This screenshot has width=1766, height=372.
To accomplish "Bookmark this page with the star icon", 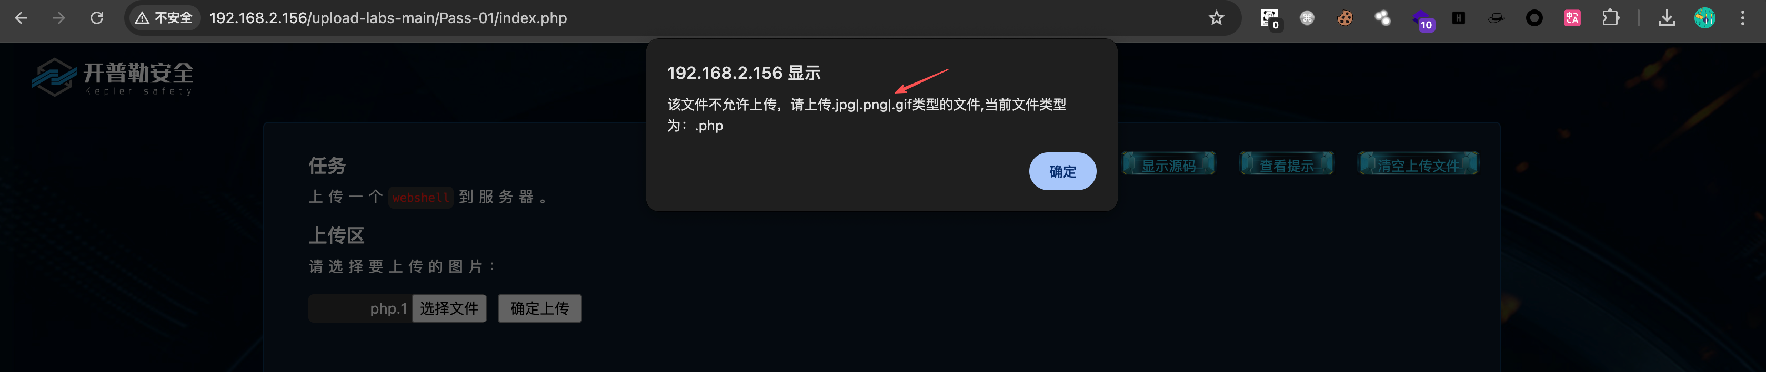I will (1216, 18).
